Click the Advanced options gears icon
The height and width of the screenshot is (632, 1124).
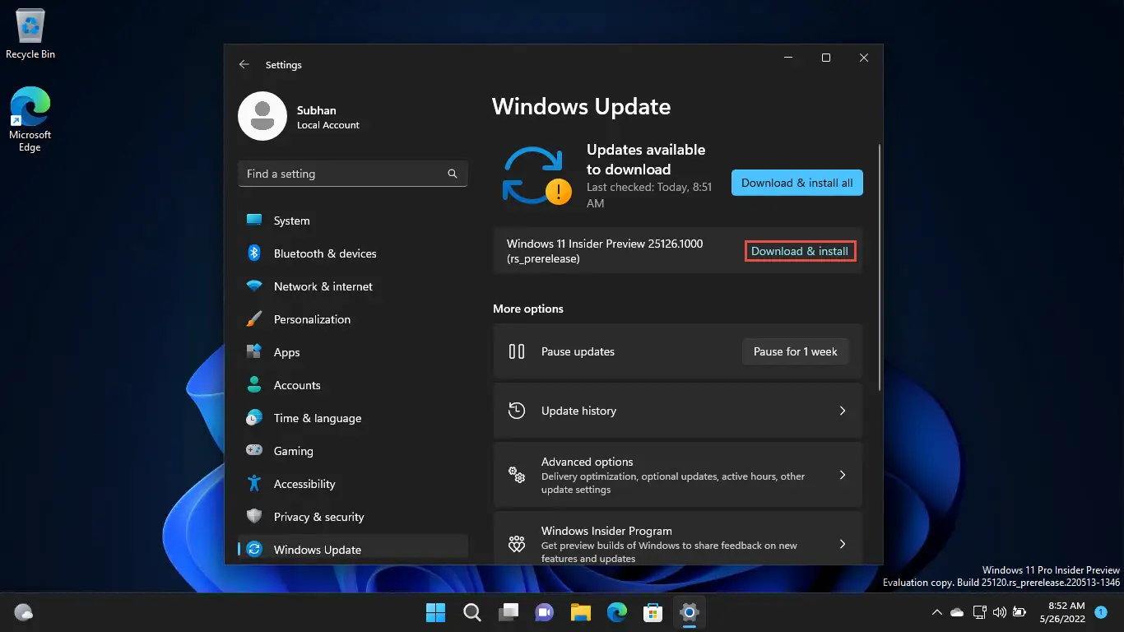[x=517, y=475]
